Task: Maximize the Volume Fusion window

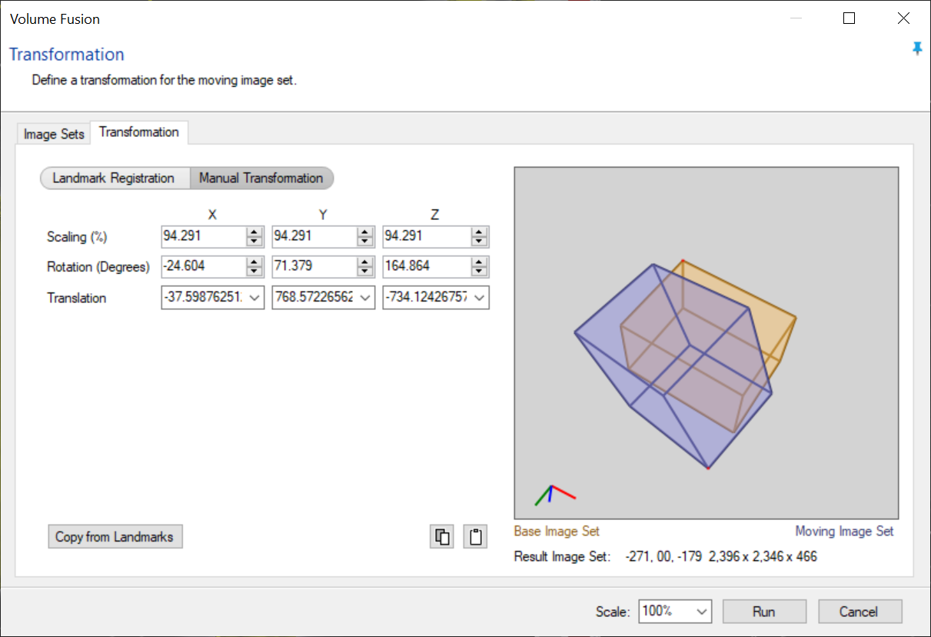Action: tap(849, 18)
